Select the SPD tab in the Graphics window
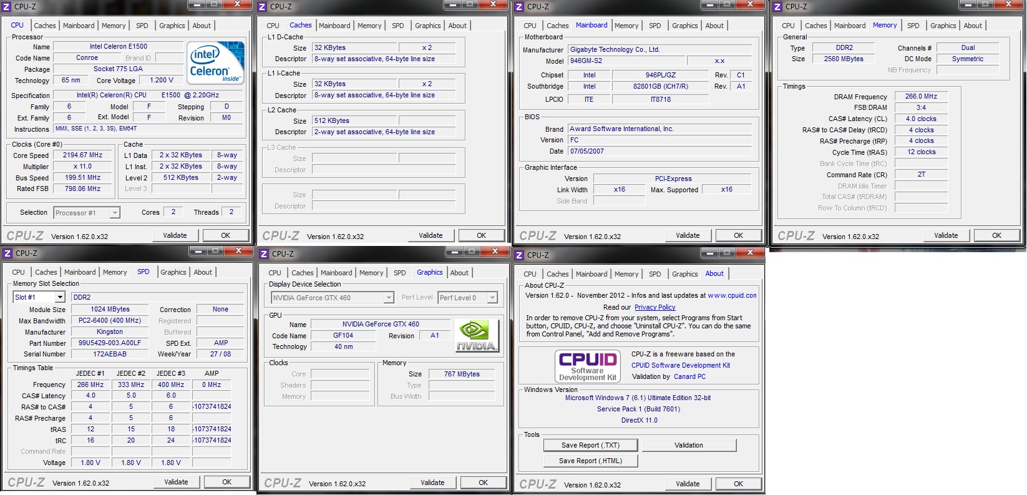Image resolution: width=1027 pixels, height=495 pixels. tap(400, 273)
